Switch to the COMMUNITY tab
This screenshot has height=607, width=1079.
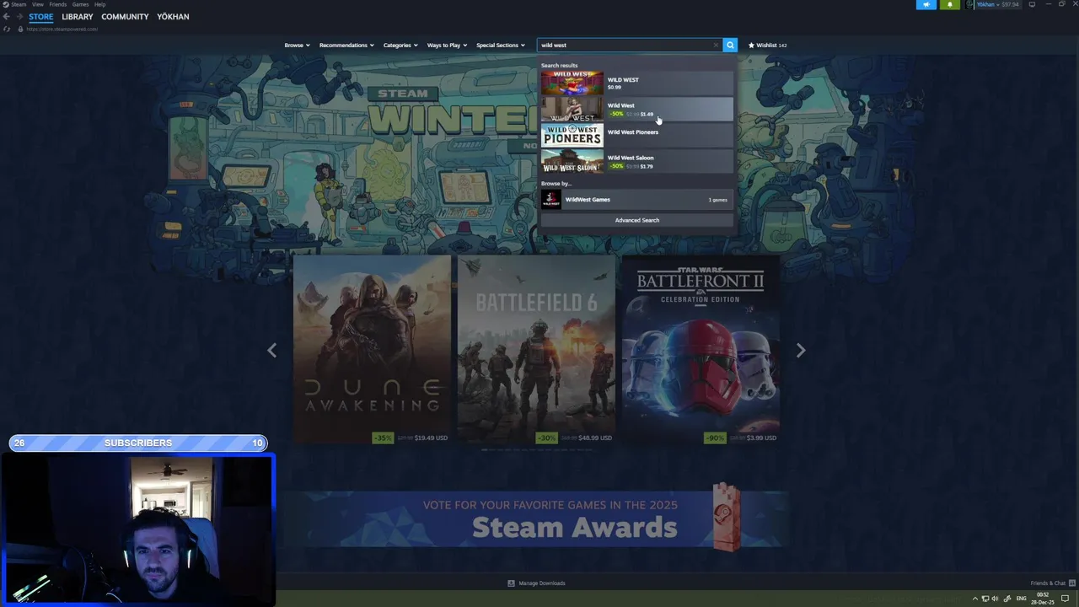125,17
